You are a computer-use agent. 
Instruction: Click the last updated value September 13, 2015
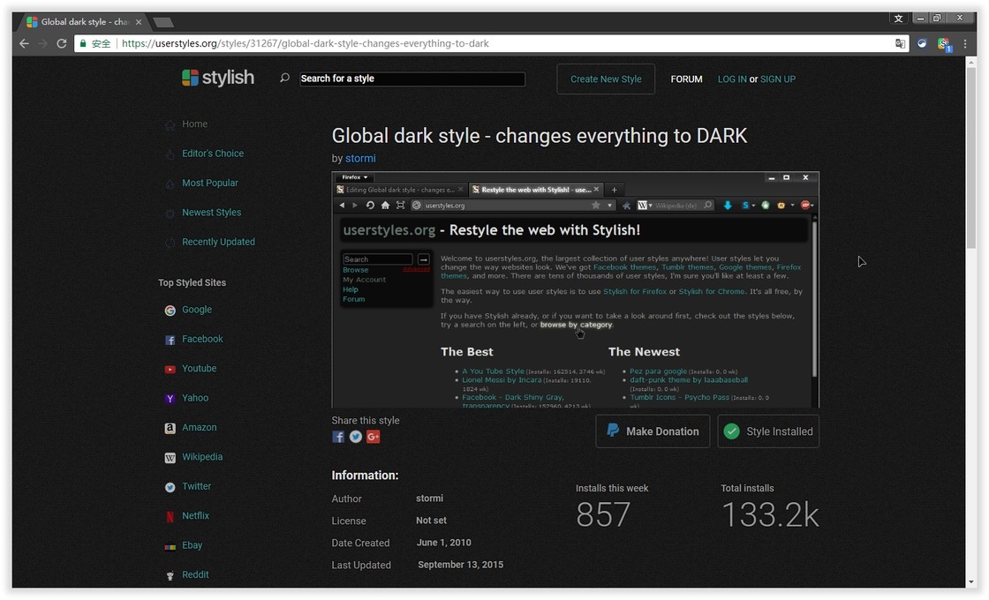point(460,565)
